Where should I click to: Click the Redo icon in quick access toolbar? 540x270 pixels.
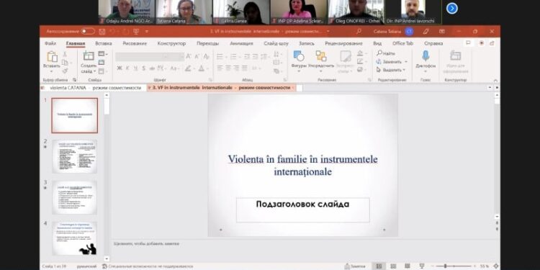pos(126,32)
